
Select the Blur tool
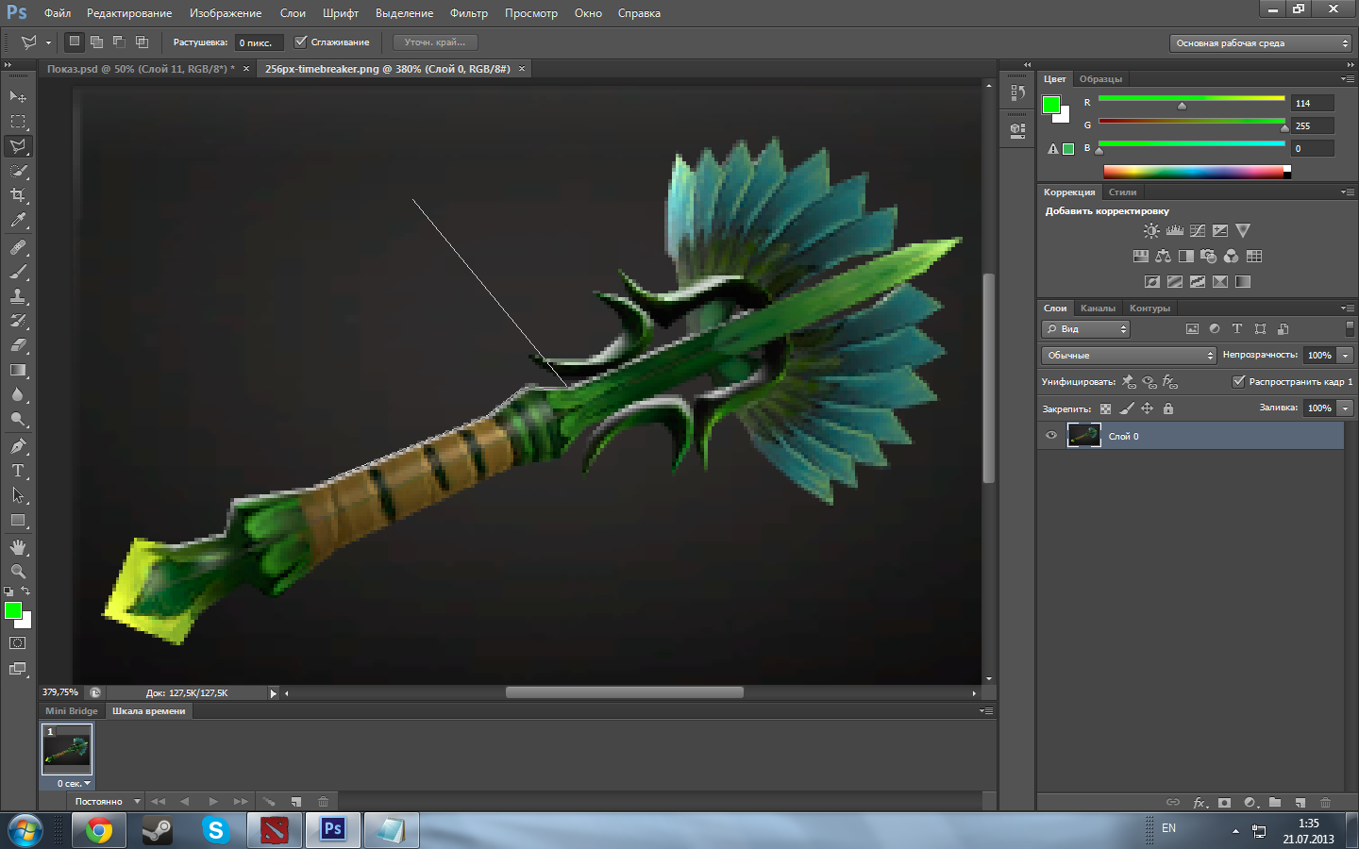[17, 394]
